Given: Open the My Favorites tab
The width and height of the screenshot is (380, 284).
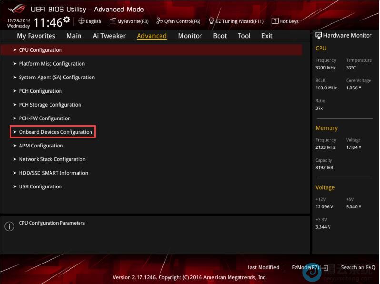Looking at the screenshot, I should coord(36,36).
